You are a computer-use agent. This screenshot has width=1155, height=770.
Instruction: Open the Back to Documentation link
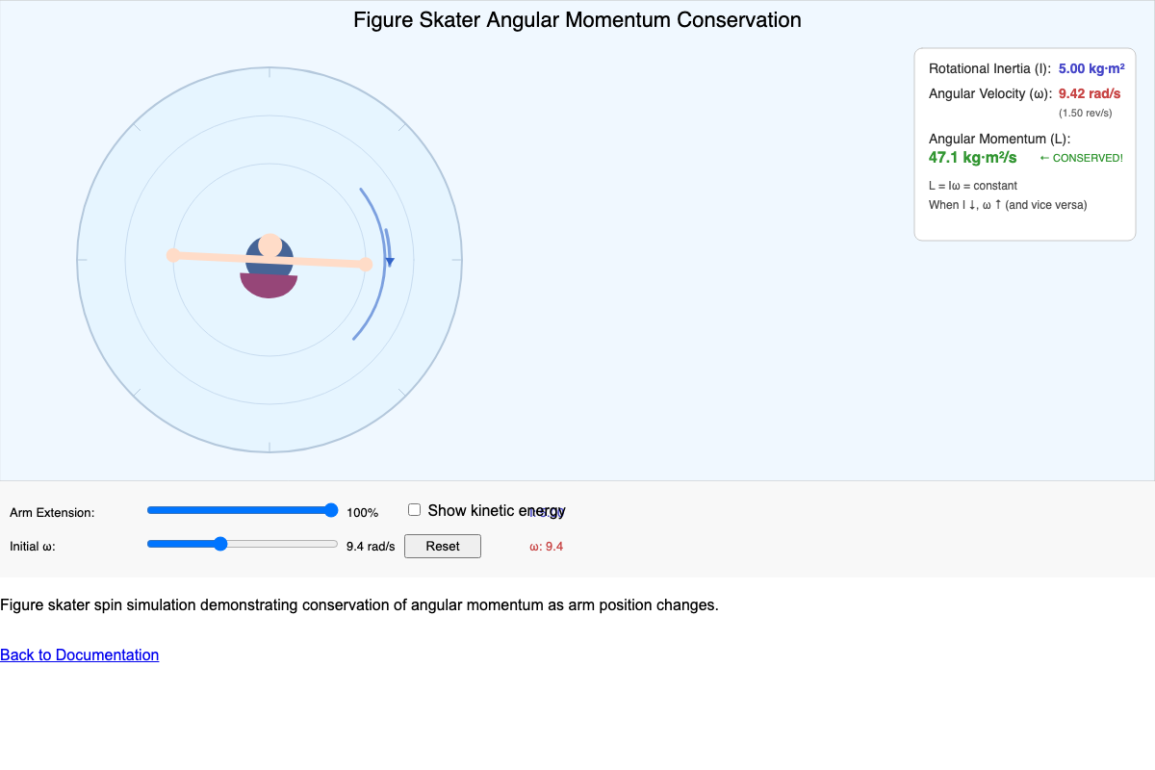[x=79, y=654]
